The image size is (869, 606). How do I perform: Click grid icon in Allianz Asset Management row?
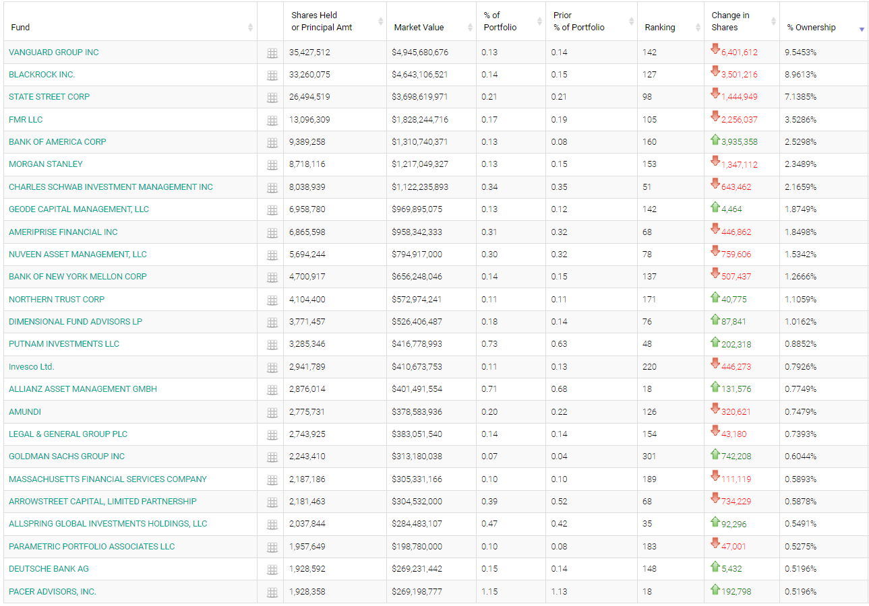[x=272, y=390]
